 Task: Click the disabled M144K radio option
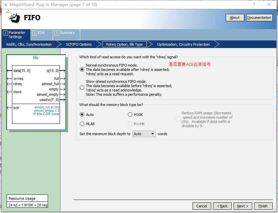130,124
